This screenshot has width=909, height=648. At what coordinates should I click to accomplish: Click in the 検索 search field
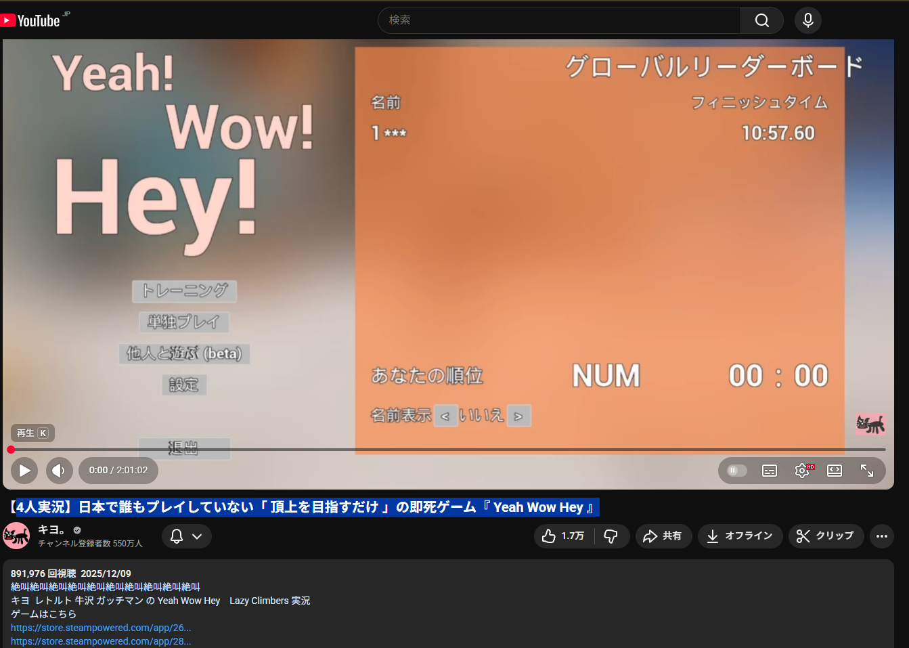[558, 20]
